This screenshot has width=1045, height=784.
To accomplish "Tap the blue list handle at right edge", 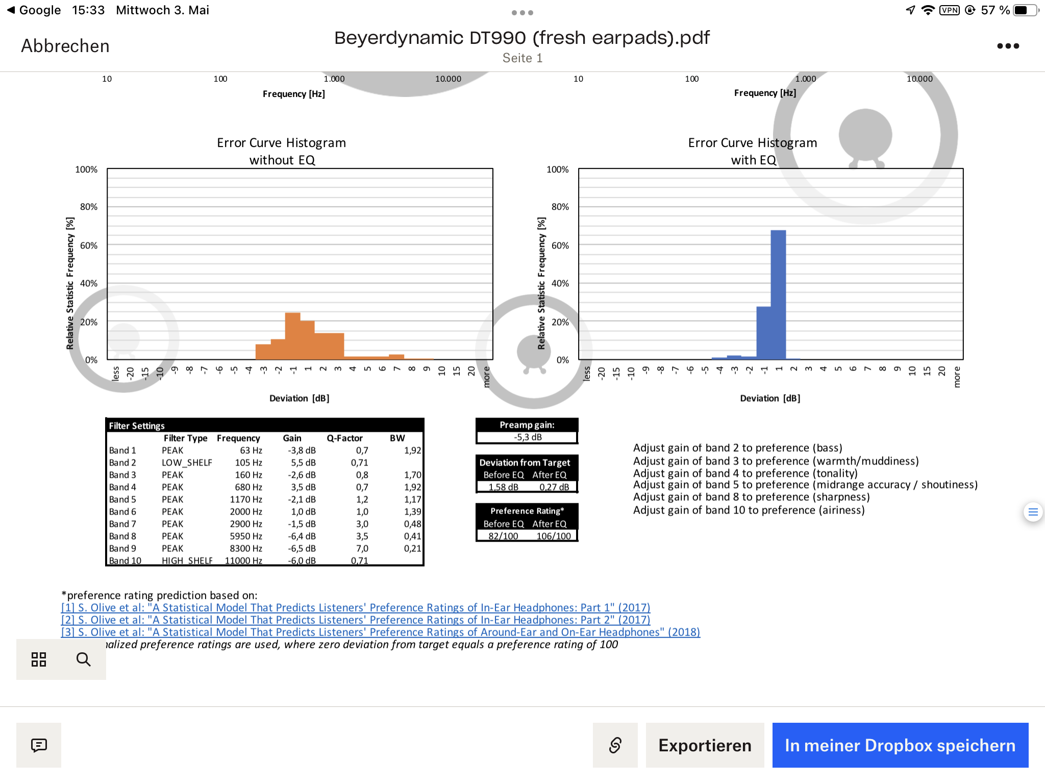I will pyautogui.click(x=1033, y=512).
